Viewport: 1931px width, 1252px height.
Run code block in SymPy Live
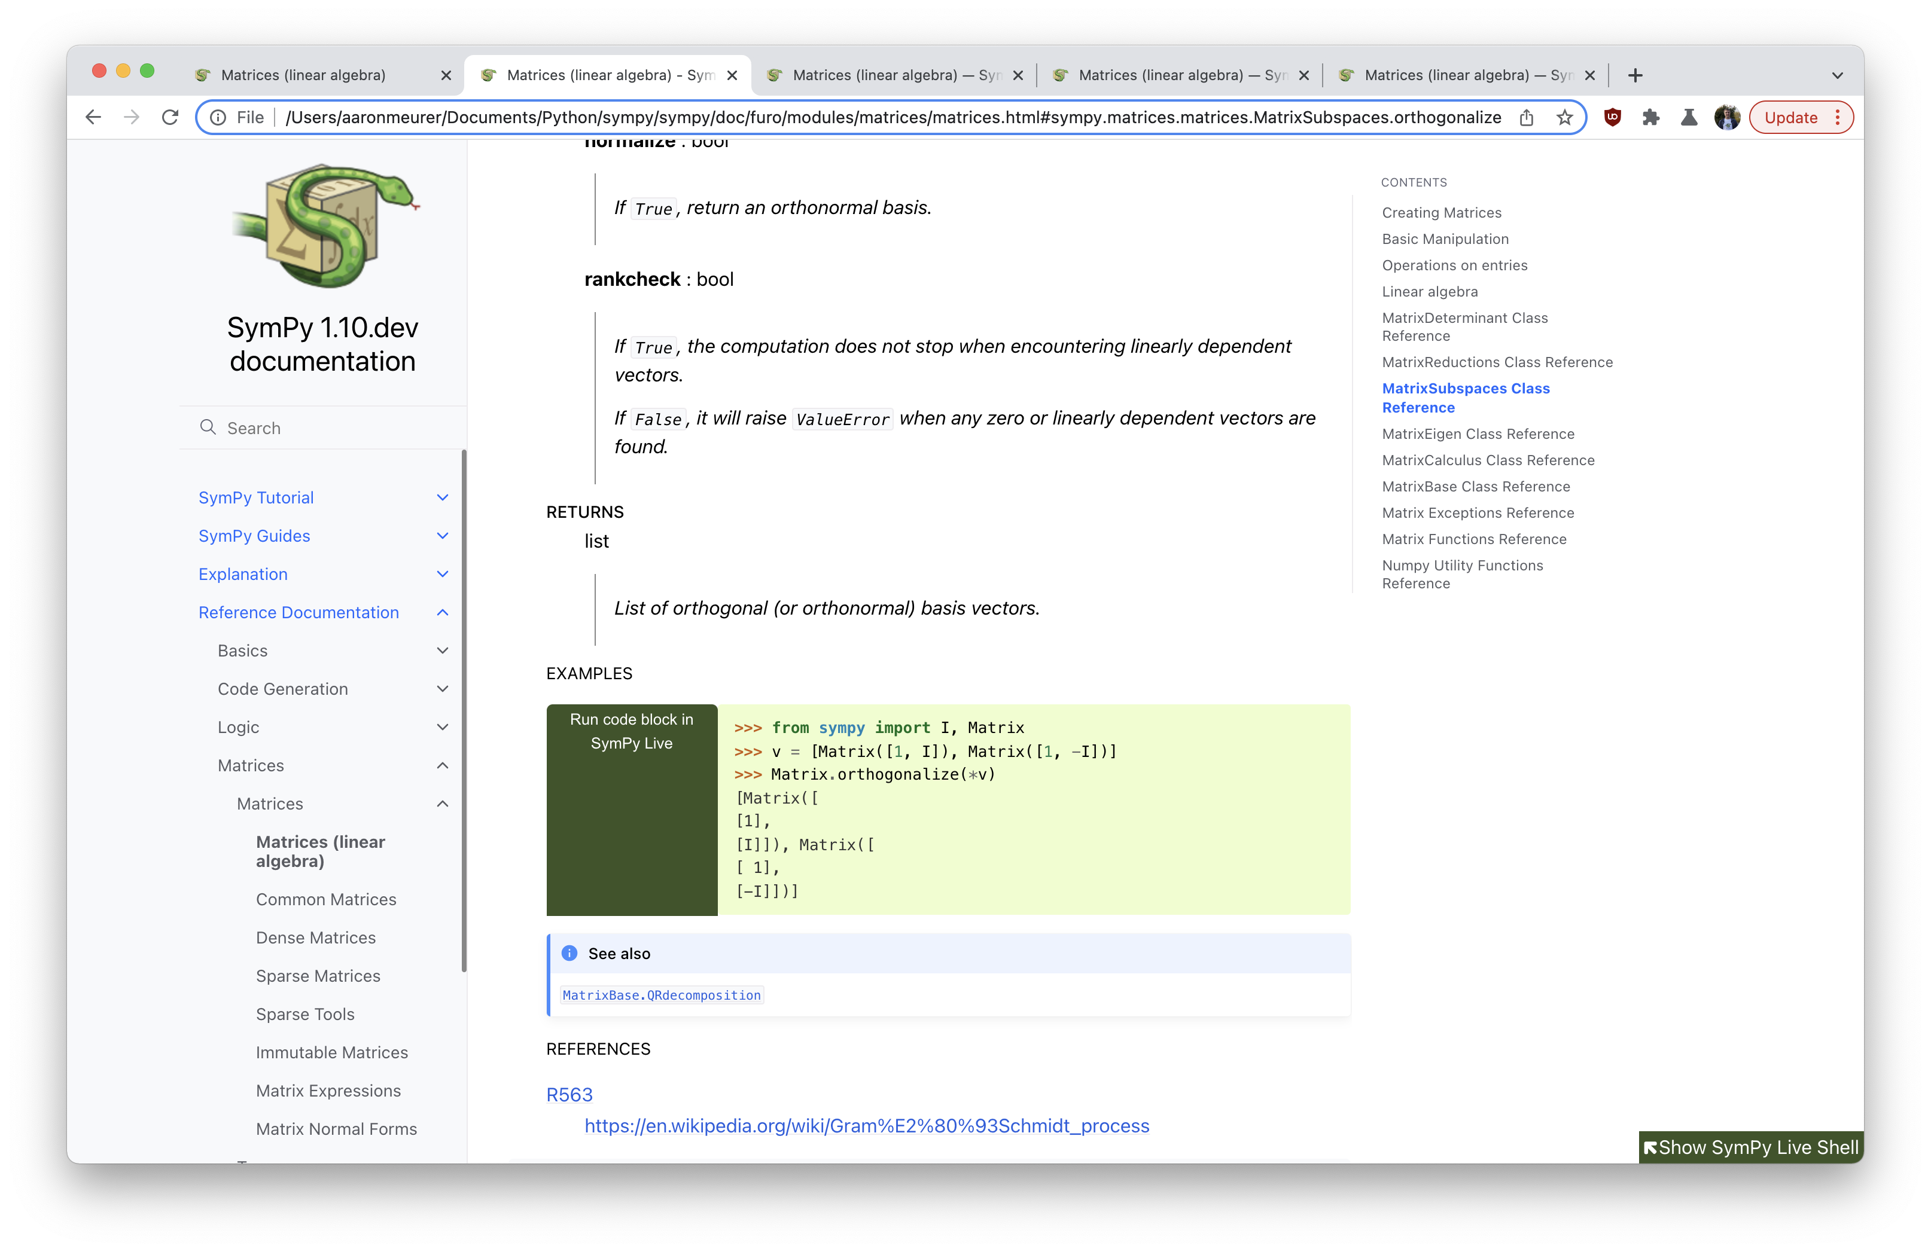pos(632,731)
